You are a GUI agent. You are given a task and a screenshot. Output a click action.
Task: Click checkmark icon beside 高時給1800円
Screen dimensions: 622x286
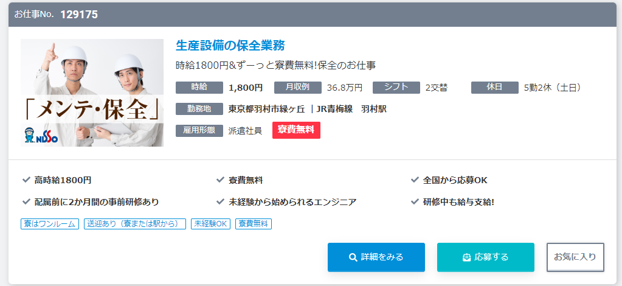tap(26, 180)
